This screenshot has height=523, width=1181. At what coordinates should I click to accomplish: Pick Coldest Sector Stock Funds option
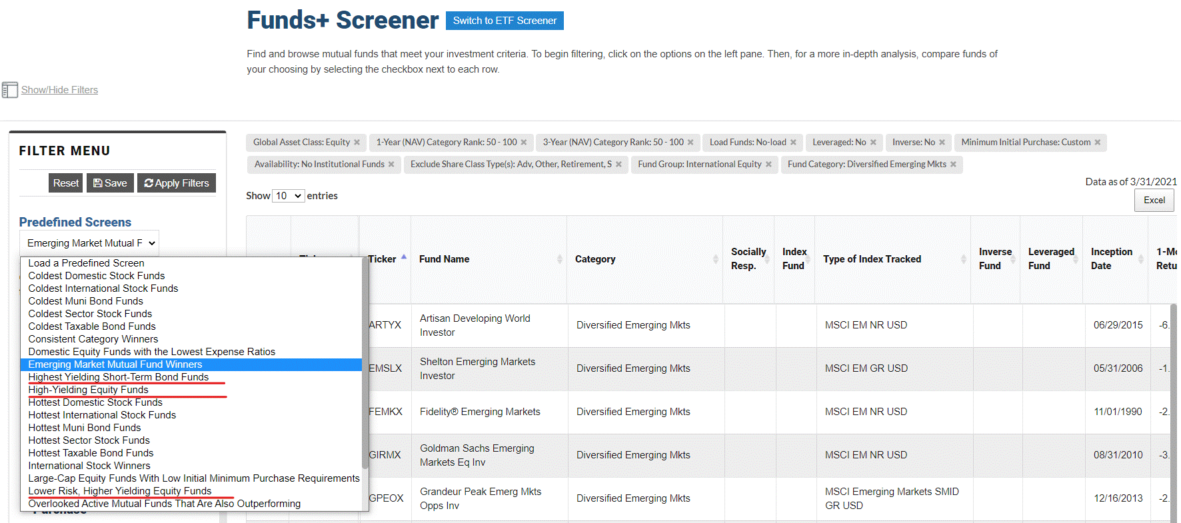191,314
